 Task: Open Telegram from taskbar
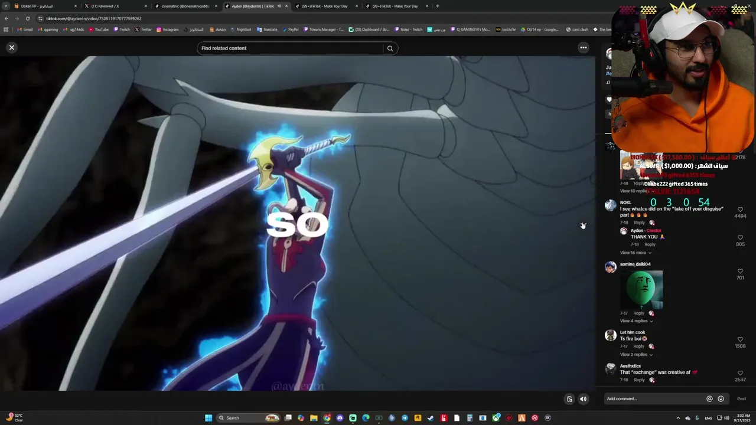point(405,418)
